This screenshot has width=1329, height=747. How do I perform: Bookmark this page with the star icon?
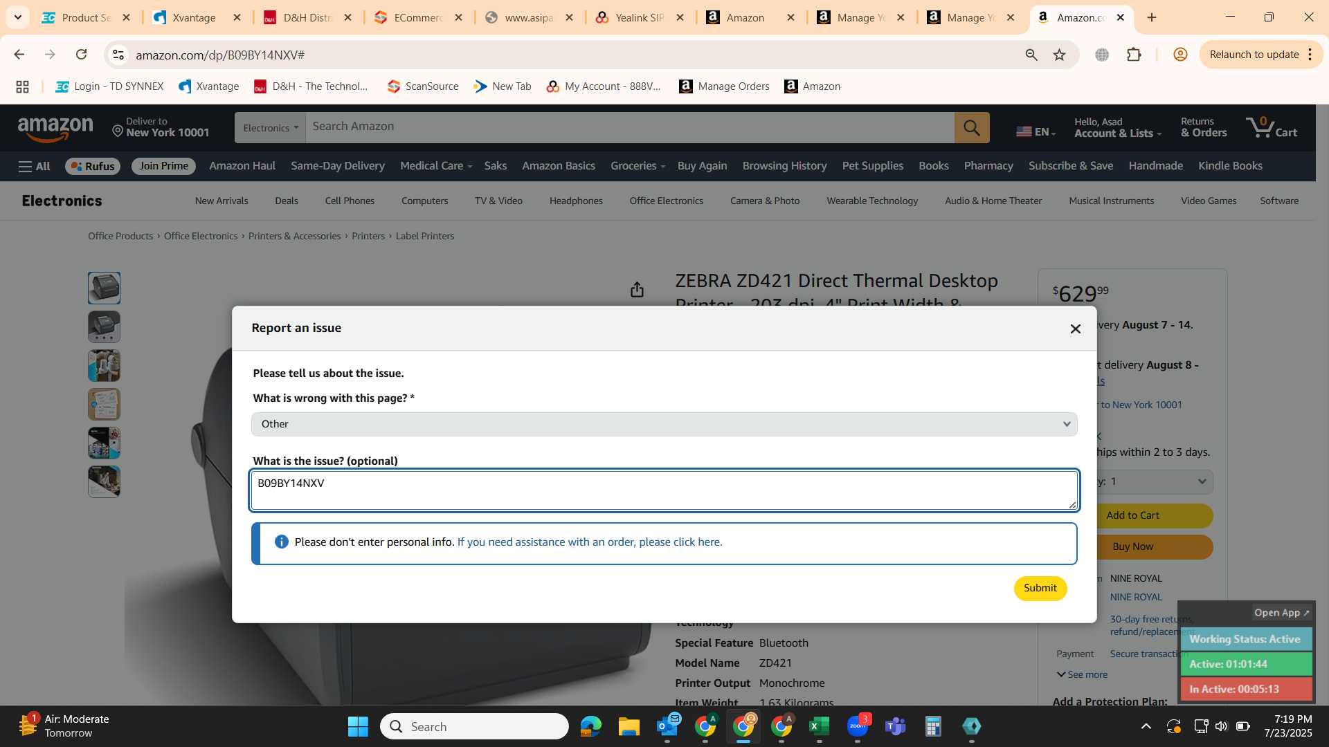coord(1059,55)
